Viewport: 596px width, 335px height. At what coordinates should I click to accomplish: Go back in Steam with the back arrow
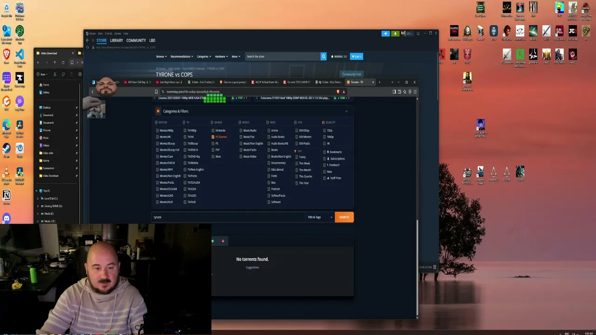click(87, 40)
